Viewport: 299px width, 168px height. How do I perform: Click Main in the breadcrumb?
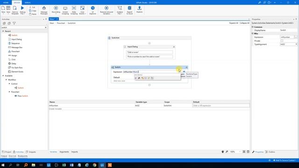(x=52, y=23)
